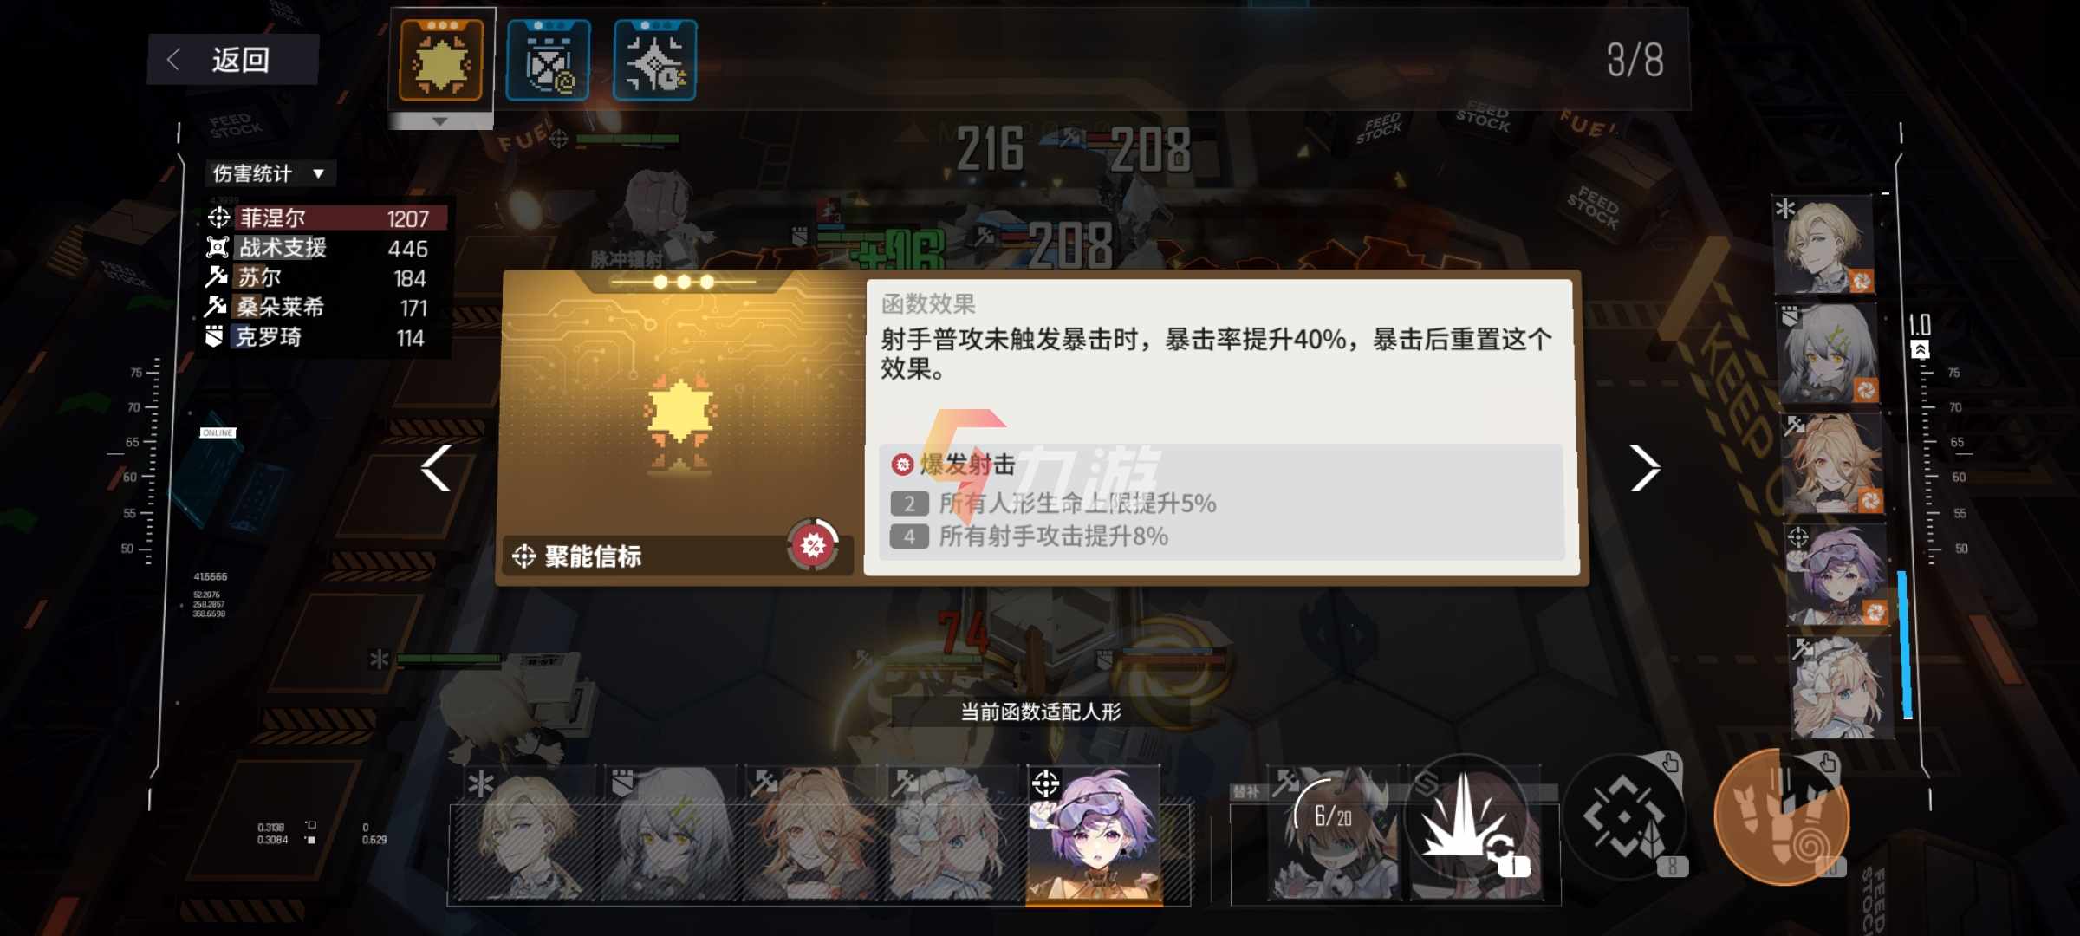Toggle the 1.0 game speed control
Image resolution: width=2080 pixels, height=936 pixels.
click(x=1920, y=335)
